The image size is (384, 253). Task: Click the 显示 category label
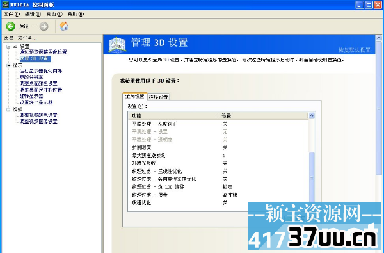18,65
